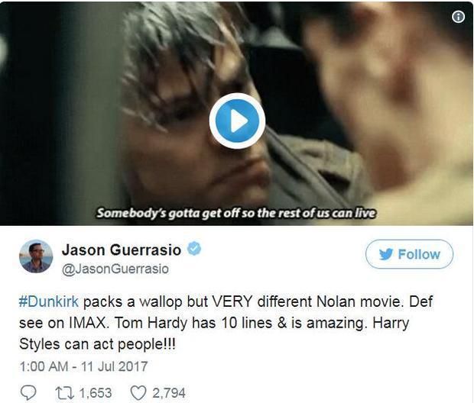Open the Jason Guerrasio display name
Image resolution: width=474 pixels, height=403 pixels.
pos(122,250)
